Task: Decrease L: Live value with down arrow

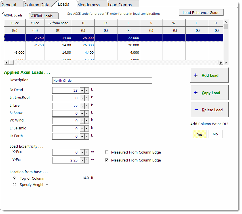Action: [x=82, y=106]
